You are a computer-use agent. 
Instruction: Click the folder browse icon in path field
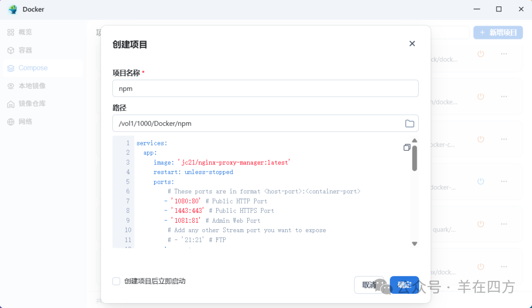pyautogui.click(x=409, y=124)
